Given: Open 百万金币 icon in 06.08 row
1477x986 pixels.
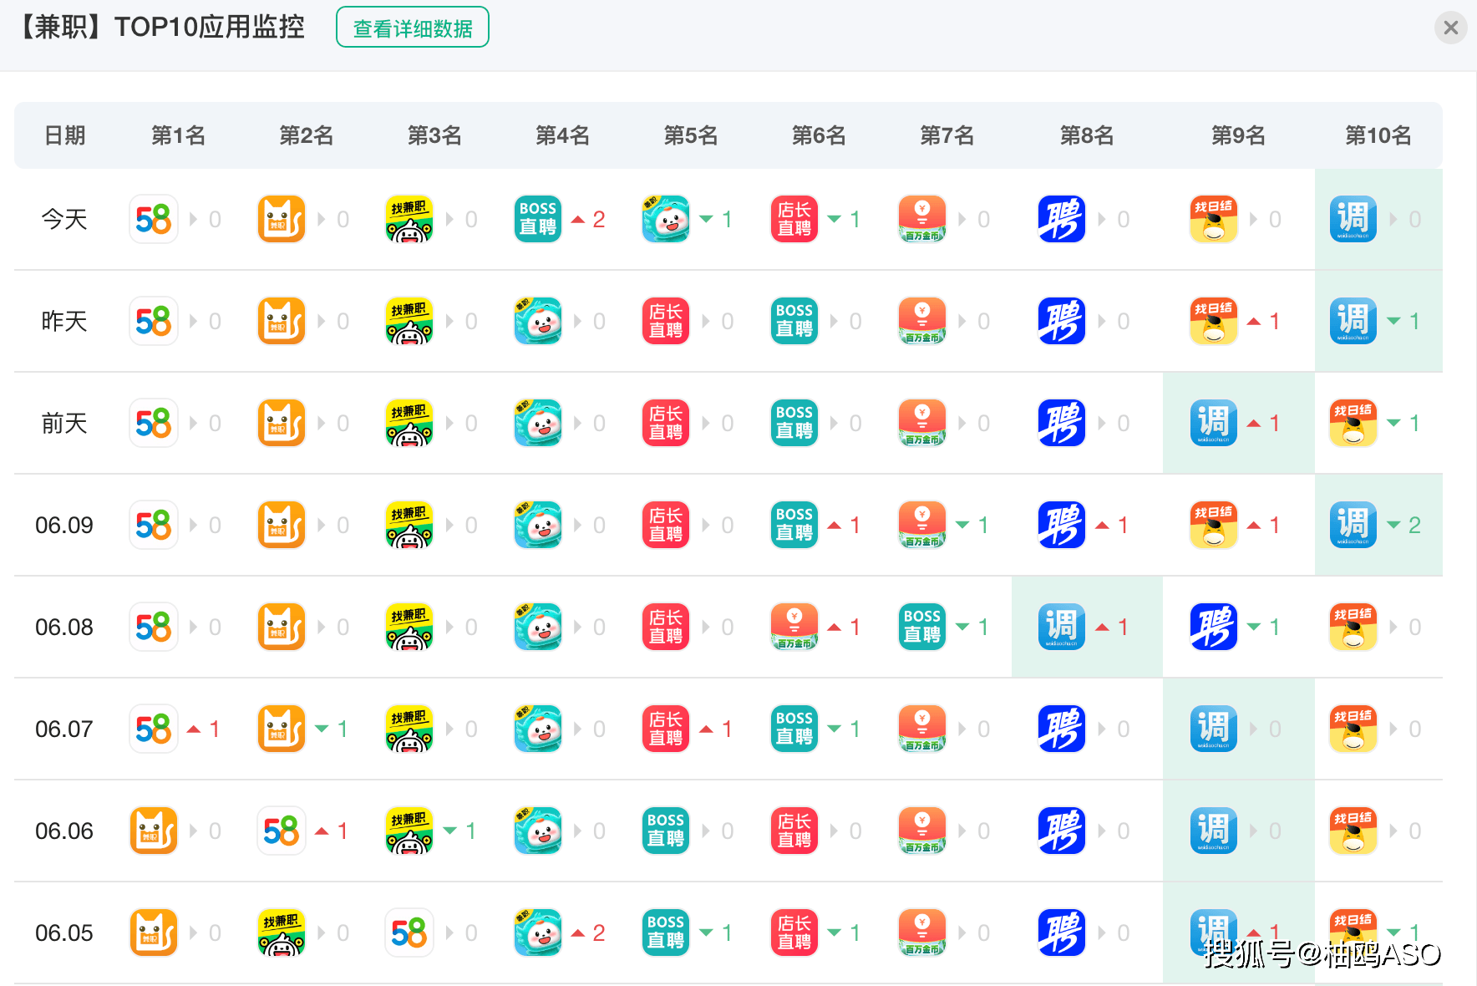Looking at the screenshot, I should (x=794, y=627).
